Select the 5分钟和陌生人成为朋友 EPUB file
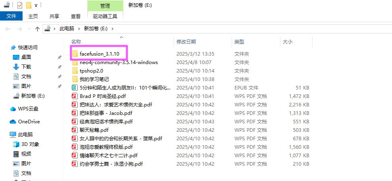Screen dimensions: 392x181 click(125, 88)
